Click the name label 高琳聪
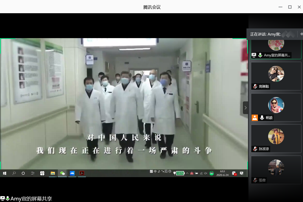 (x=264, y=87)
